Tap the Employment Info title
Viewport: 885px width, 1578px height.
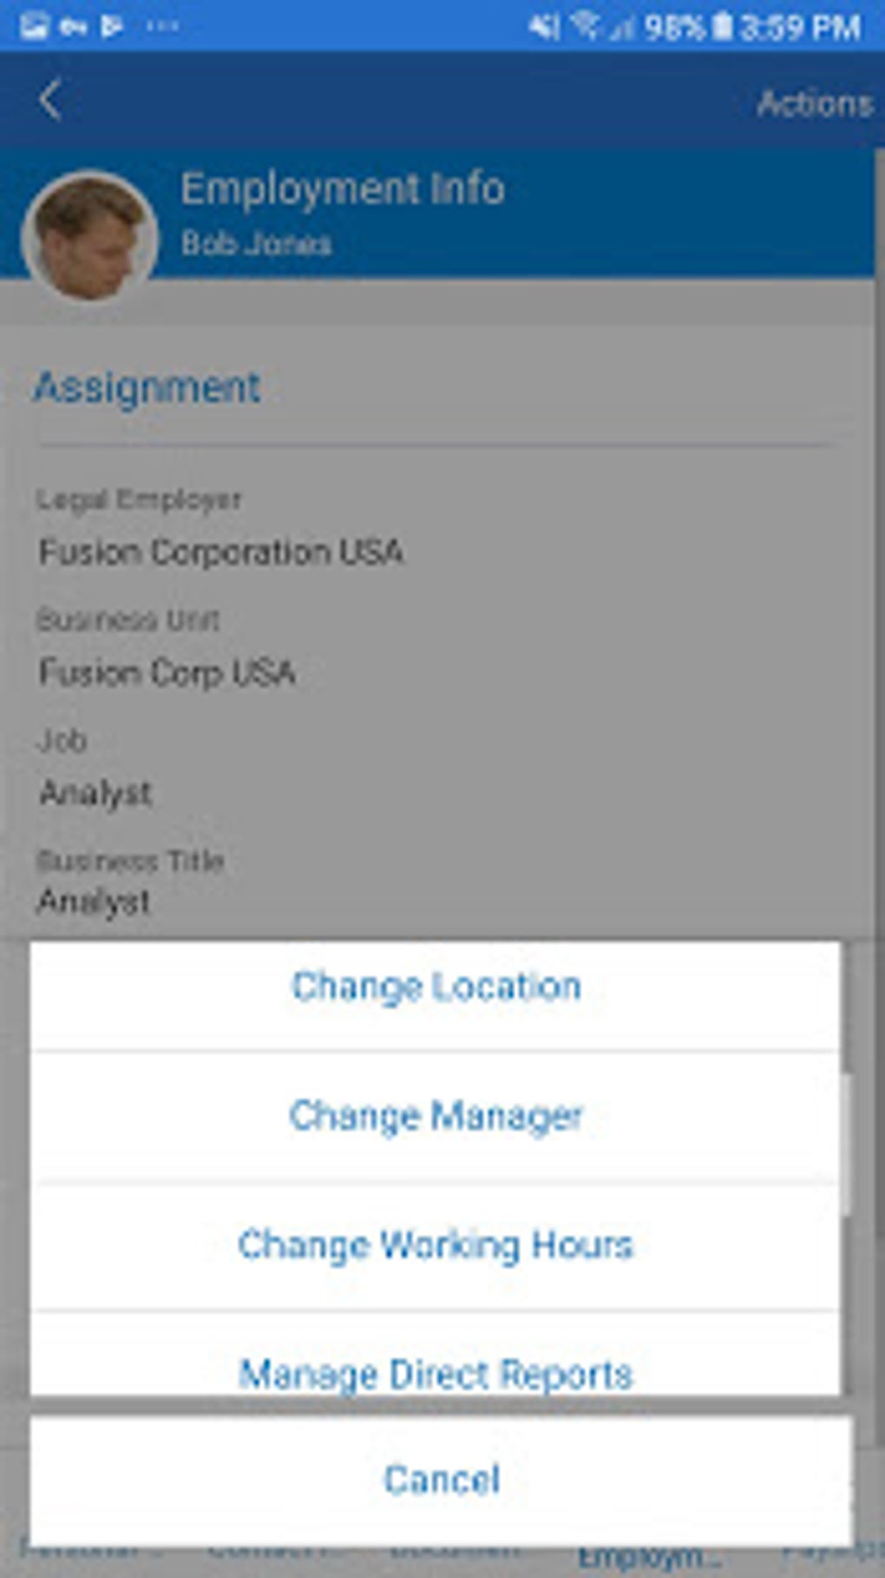pos(343,188)
